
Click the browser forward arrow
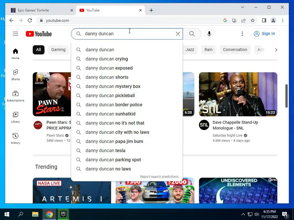21,20
